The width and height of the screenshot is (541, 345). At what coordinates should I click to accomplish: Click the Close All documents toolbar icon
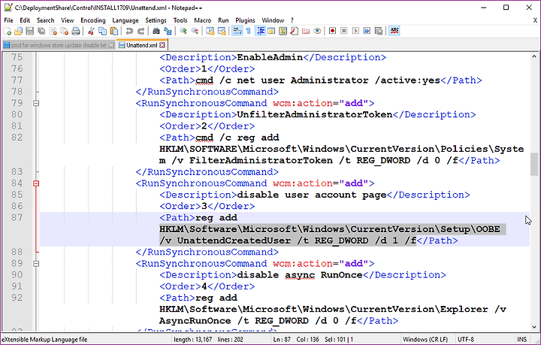[64, 32]
